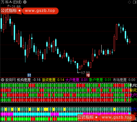Select the 大户意愿: 0.01 indicator label
Image resolution: width=137 pixels, height=122 pixels.
pos(76,80)
